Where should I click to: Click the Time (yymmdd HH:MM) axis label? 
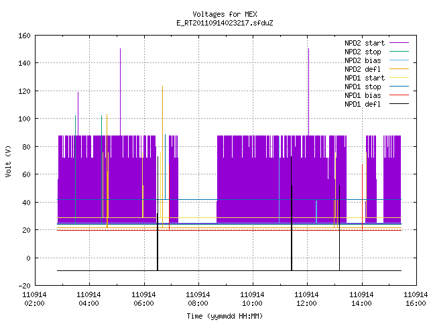pyautogui.click(x=225, y=316)
